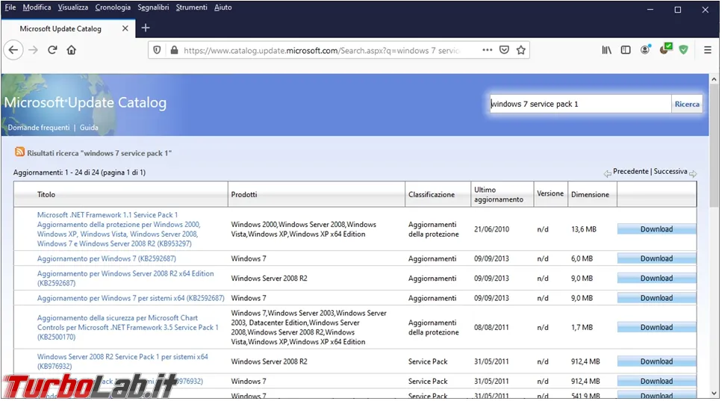Download the 13,6 MB .NET Framework update

click(x=656, y=229)
